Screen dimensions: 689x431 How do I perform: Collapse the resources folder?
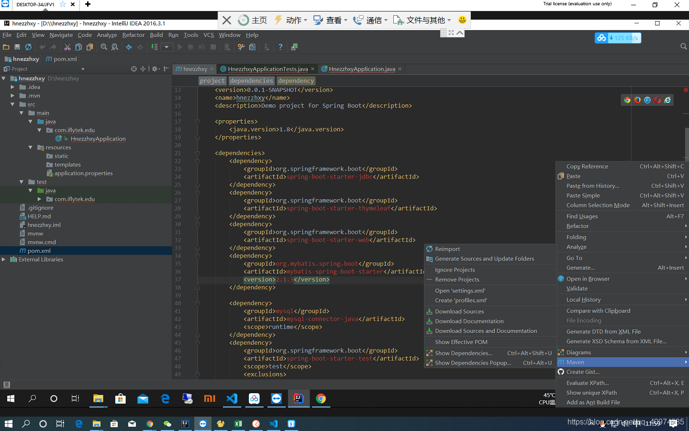point(31,147)
